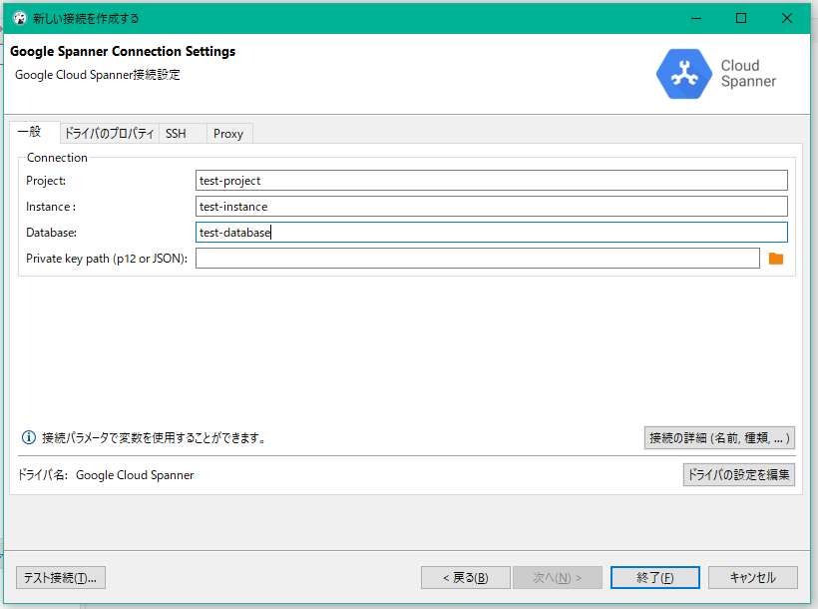Go back with < 戻る(B) button

[465, 578]
